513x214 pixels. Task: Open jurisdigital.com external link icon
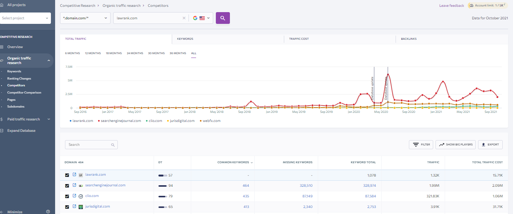pyautogui.click(x=74, y=207)
